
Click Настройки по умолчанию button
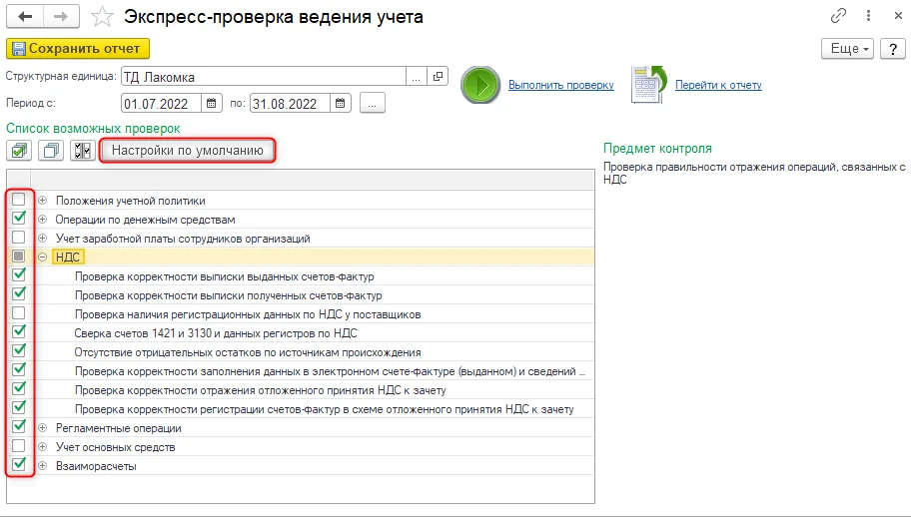[187, 151]
